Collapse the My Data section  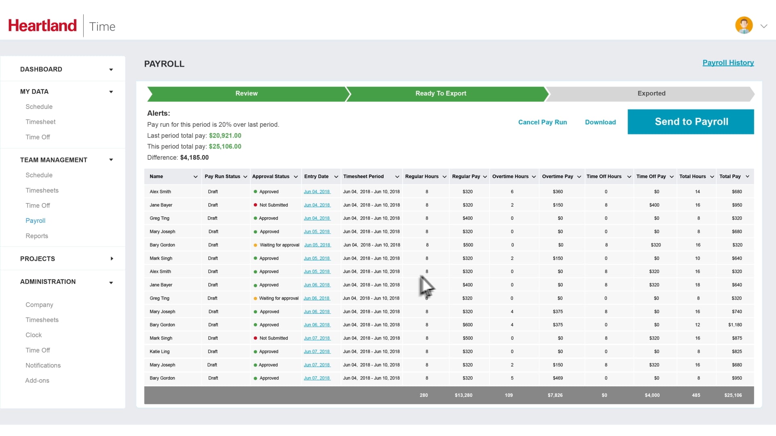pos(111,92)
